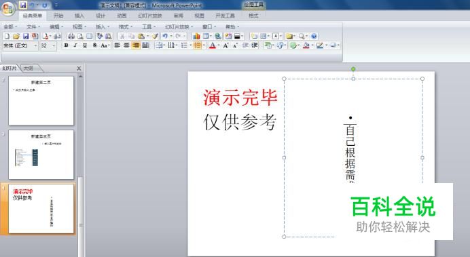Click the Open folder icon in classic toolbar
This screenshot has height=257, width=470.
click(x=16, y=36)
